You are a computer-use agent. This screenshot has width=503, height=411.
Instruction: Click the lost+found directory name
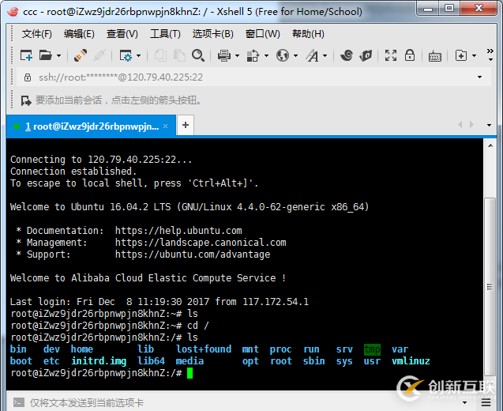(x=204, y=349)
